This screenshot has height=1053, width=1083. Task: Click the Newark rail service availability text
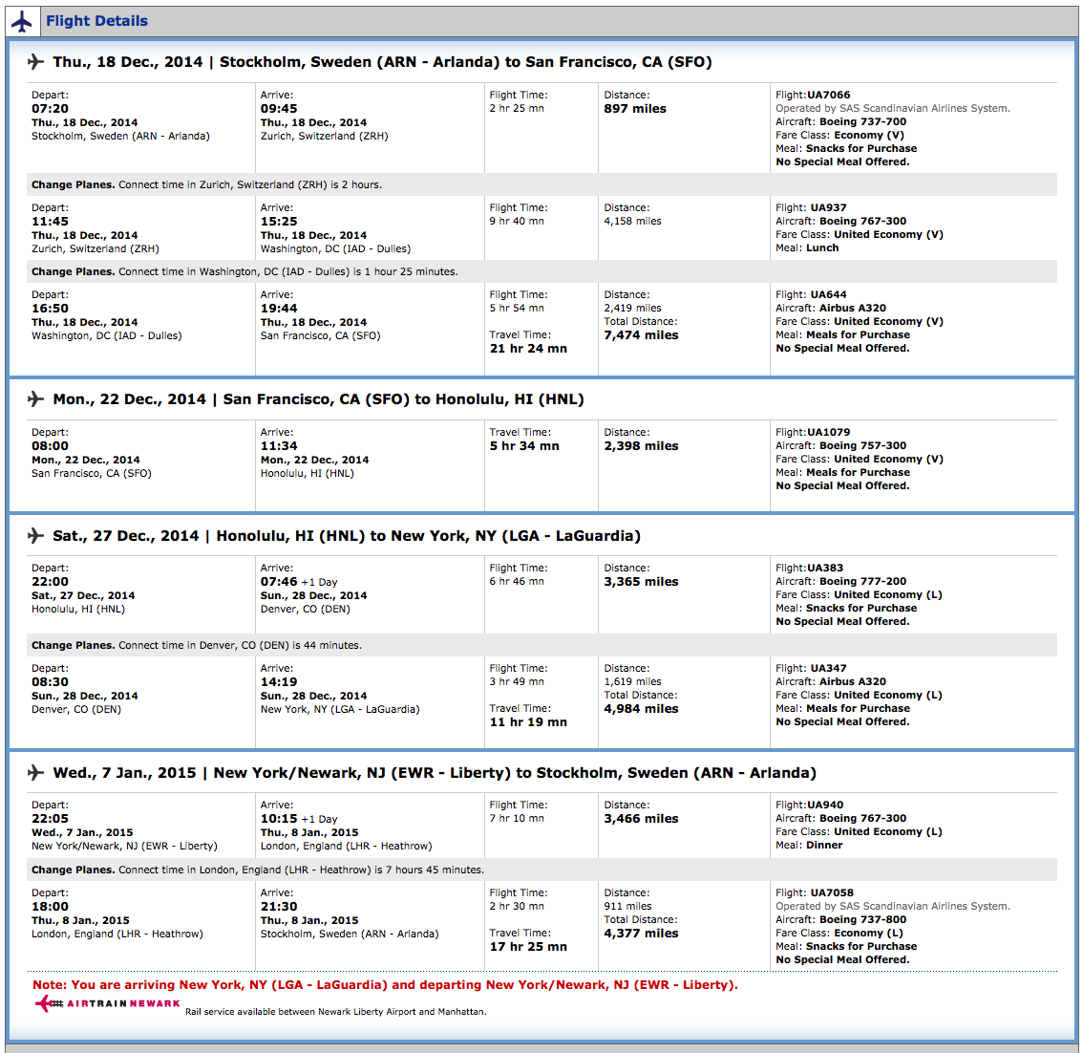[x=335, y=1012]
